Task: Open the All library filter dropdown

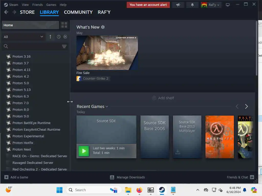Action: click(23, 37)
